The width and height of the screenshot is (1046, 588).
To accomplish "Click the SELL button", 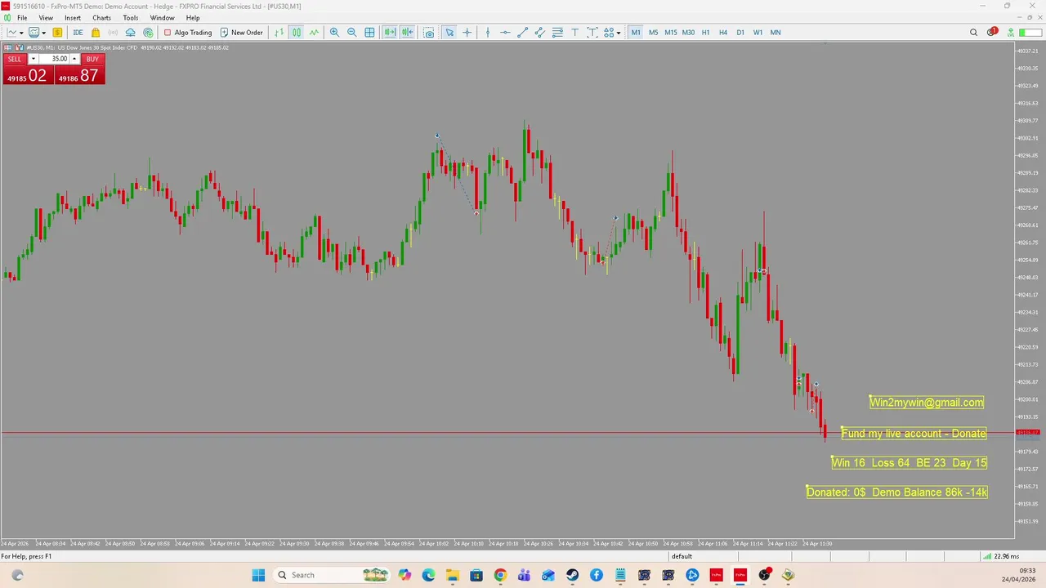I will (15, 59).
